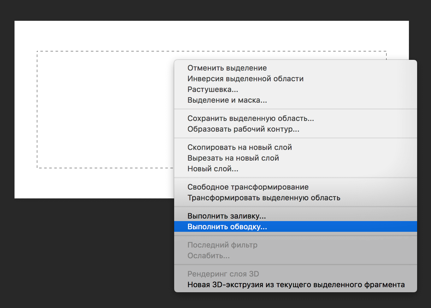The image size is (431, 308).
Task: Open «Выделение и маска...» workspace
Action: (x=227, y=100)
